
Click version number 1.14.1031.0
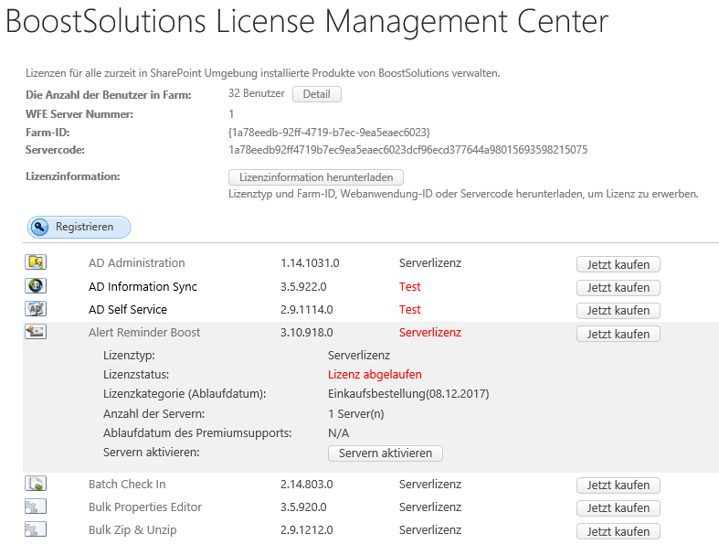pos(310,263)
